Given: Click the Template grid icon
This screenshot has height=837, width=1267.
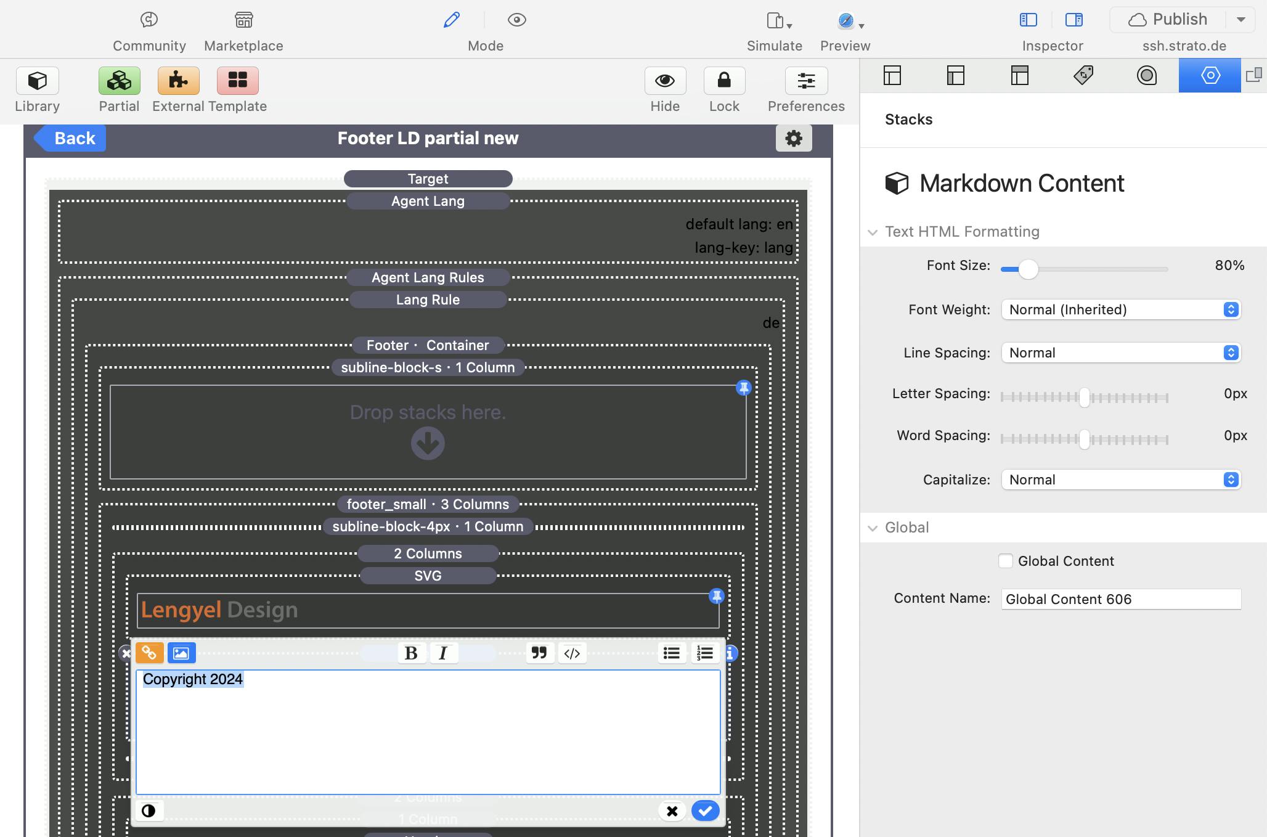Looking at the screenshot, I should pos(237,81).
